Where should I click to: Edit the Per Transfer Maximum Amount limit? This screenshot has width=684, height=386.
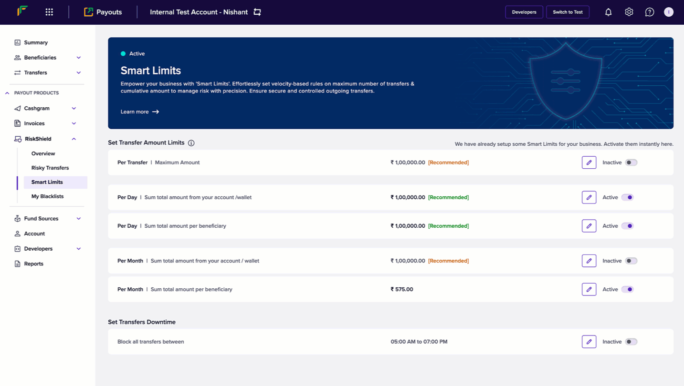click(x=589, y=163)
